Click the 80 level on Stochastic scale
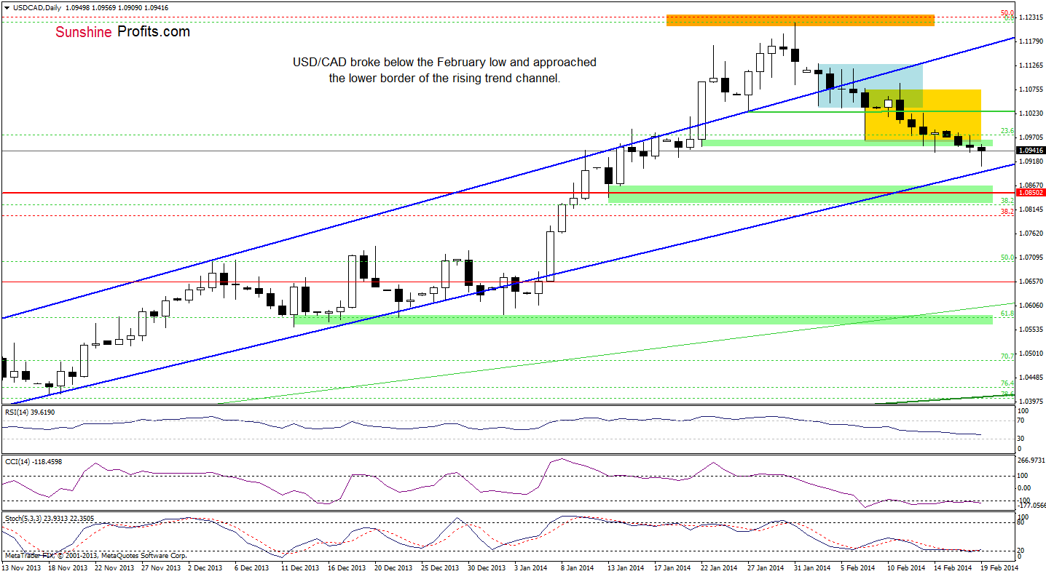Viewport: 1046px width, 574px height. pyautogui.click(x=1022, y=522)
